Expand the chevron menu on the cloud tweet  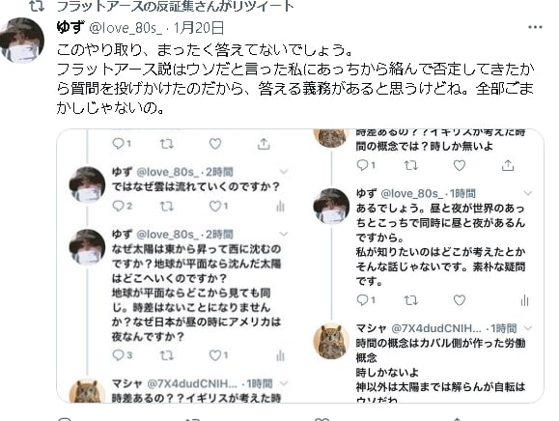pyautogui.click(x=284, y=172)
